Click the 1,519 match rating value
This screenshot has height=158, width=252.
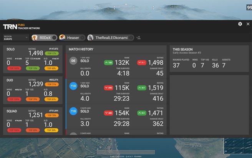[156, 88]
